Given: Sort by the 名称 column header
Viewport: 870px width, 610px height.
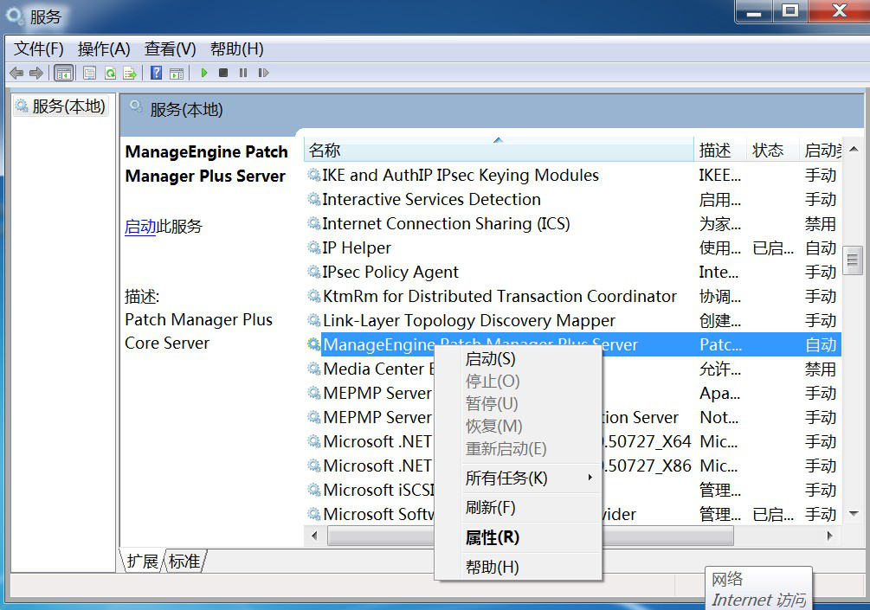Looking at the screenshot, I should point(499,150).
